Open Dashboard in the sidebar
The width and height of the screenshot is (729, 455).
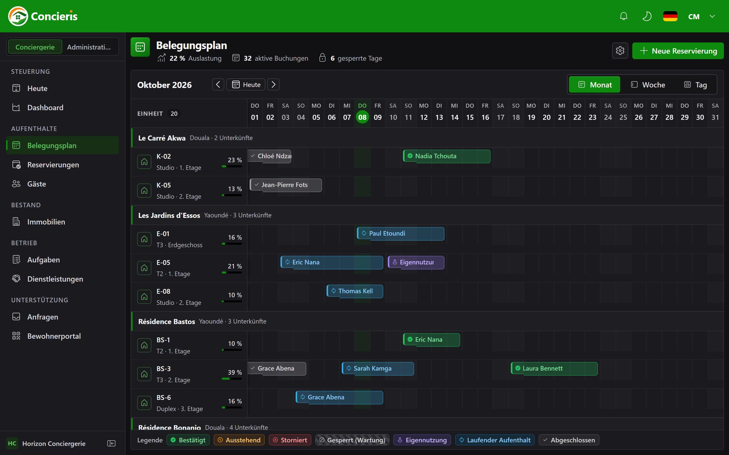[x=62, y=107]
